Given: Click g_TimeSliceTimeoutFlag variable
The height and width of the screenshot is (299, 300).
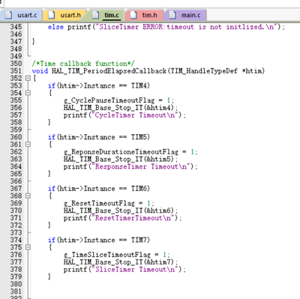Looking at the screenshot, I should (x=107, y=255).
